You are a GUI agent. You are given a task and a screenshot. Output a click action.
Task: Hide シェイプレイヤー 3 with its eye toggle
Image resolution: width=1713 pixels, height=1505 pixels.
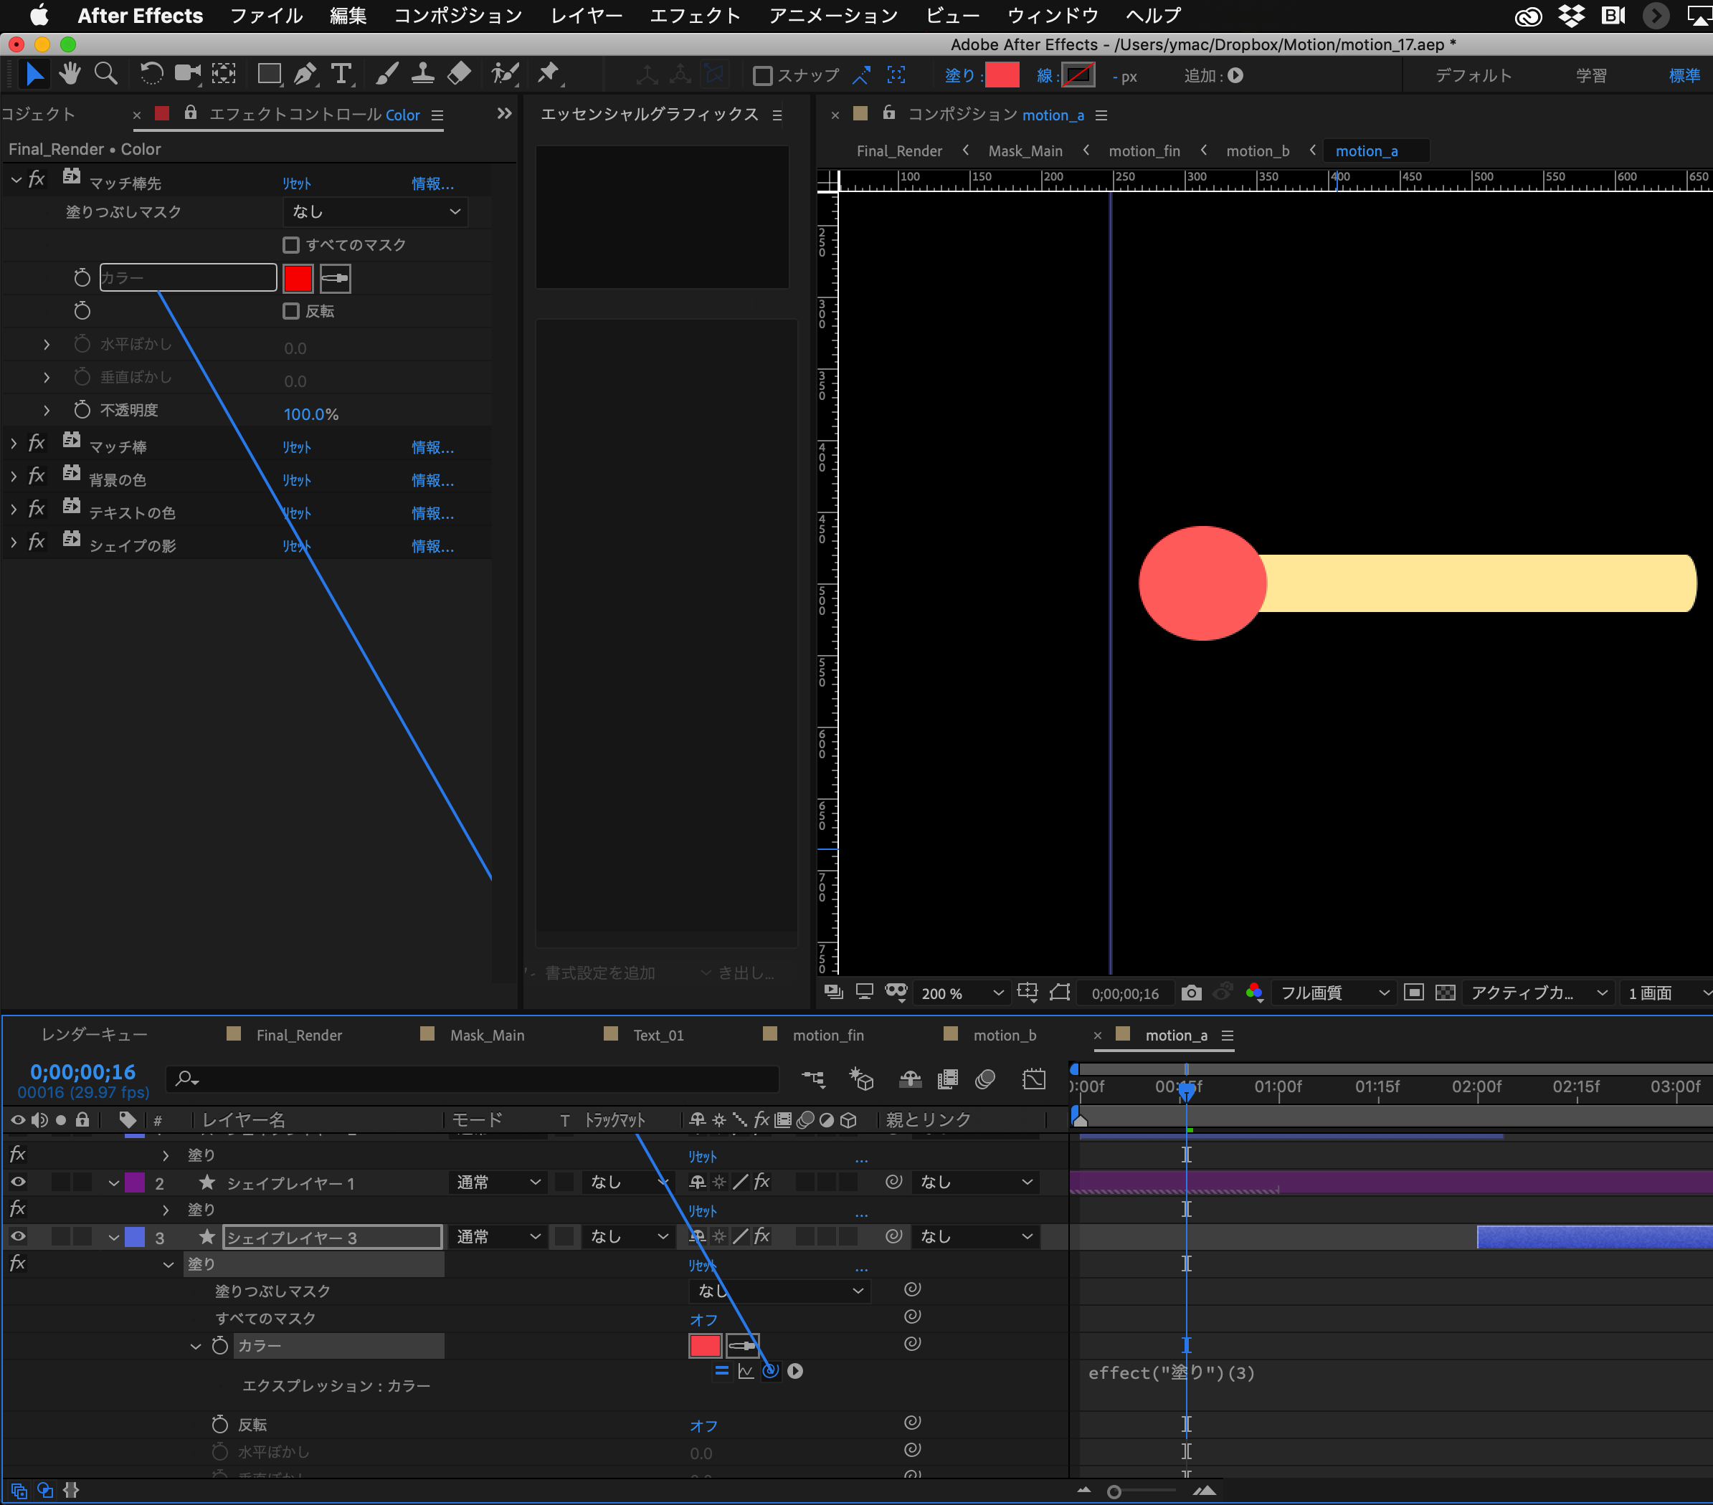coord(18,1237)
